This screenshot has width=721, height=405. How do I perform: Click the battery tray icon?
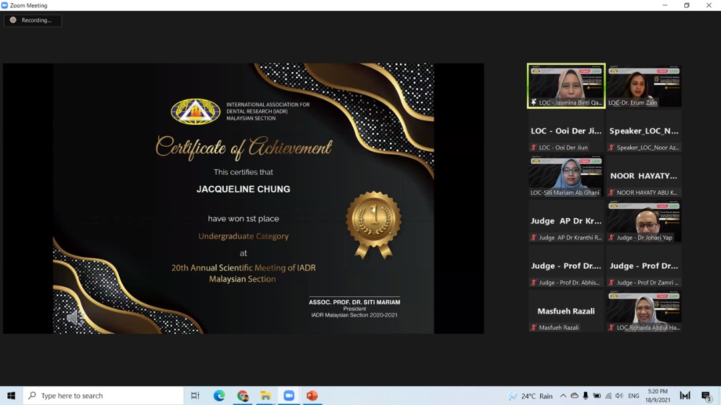pos(597,396)
